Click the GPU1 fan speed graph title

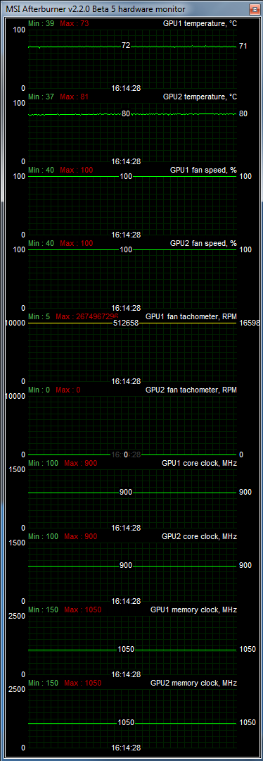[x=203, y=170]
